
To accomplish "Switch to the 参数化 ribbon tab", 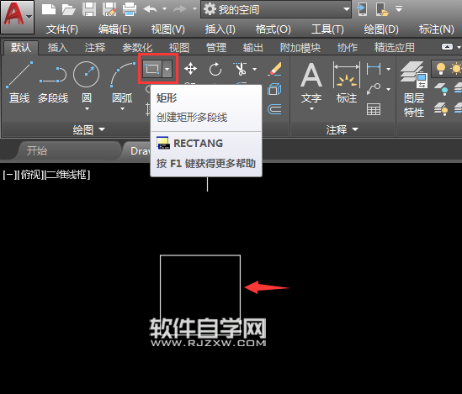I will click(x=137, y=47).
